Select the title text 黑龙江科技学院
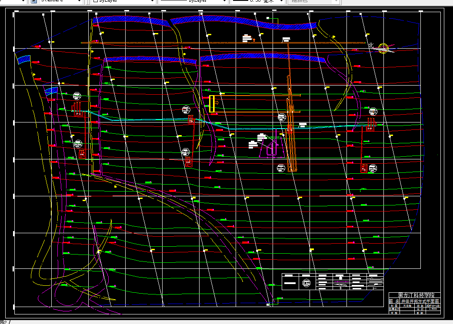453x324 pixels. pyautogui.click(x=416, y=295)
